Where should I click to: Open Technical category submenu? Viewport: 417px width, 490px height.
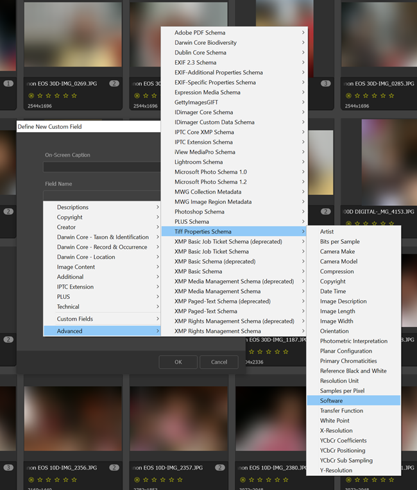tap(102, 307)
